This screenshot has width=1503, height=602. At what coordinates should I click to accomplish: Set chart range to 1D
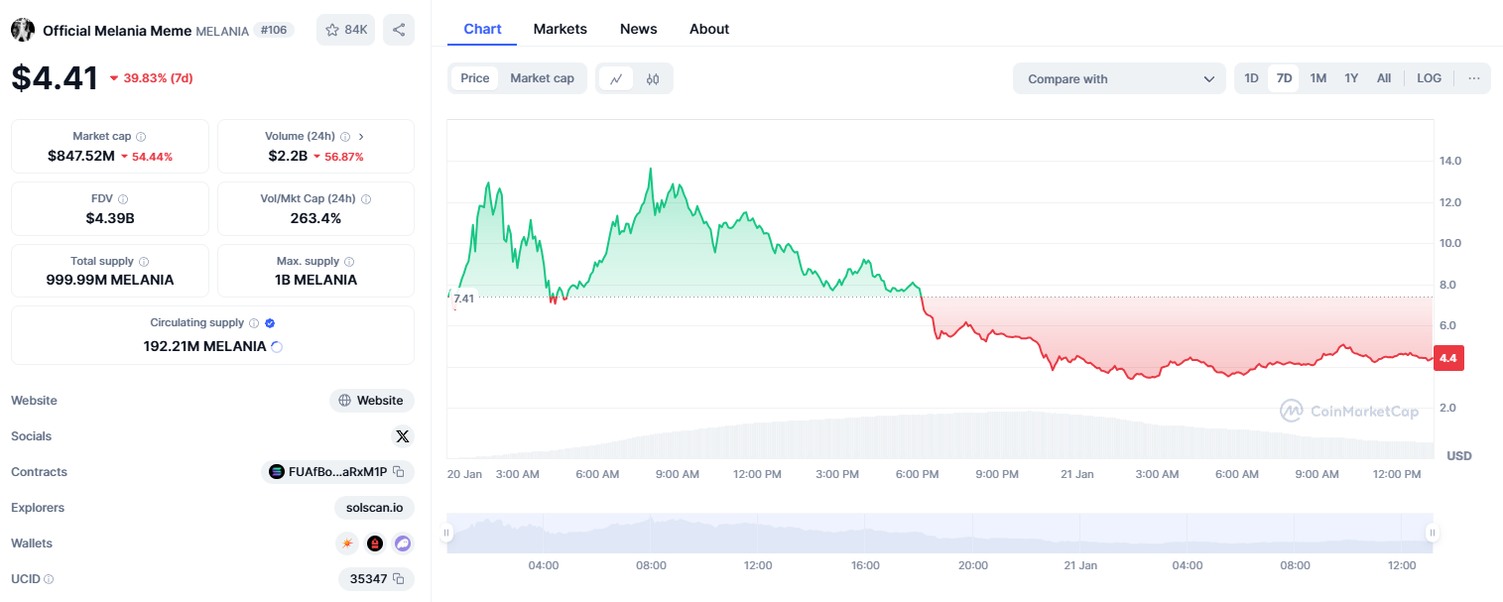[1252, 78]
